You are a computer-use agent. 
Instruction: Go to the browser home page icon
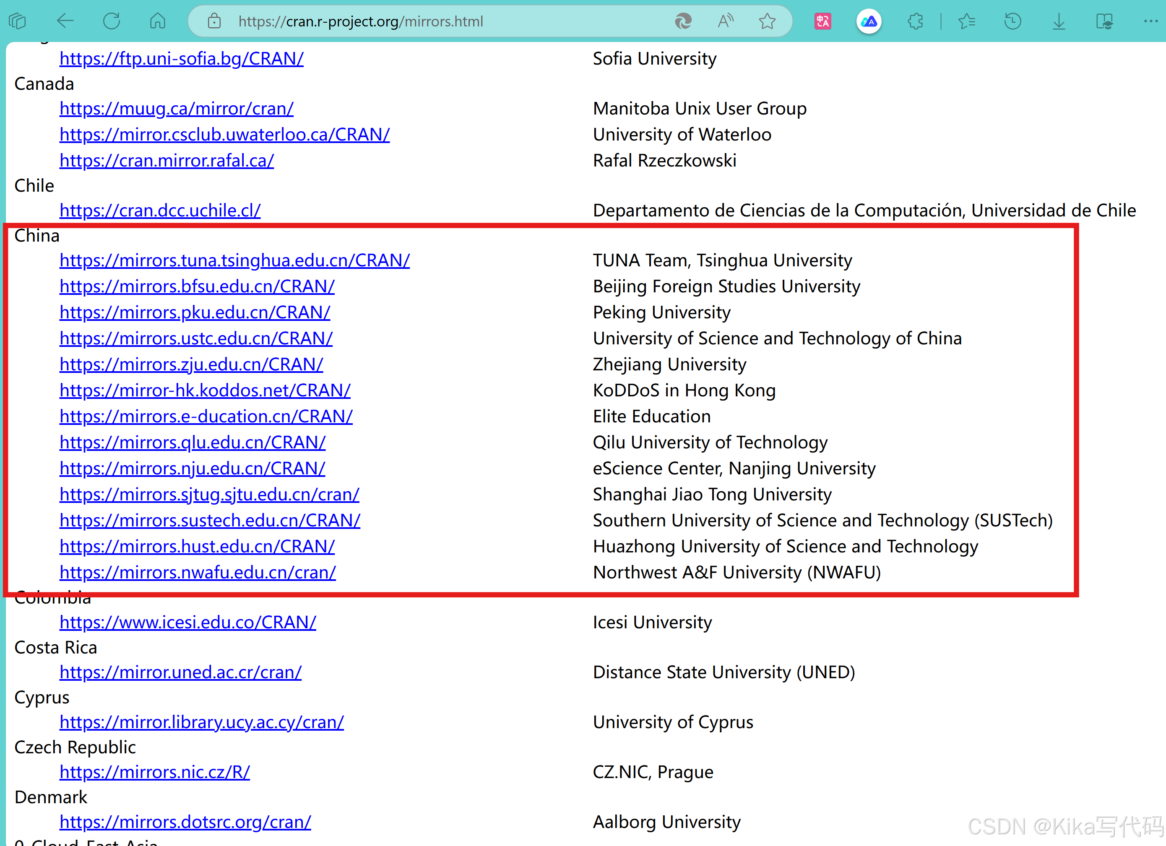point(157,21)
